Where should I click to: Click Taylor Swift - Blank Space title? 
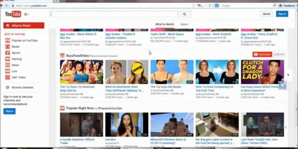167,34
